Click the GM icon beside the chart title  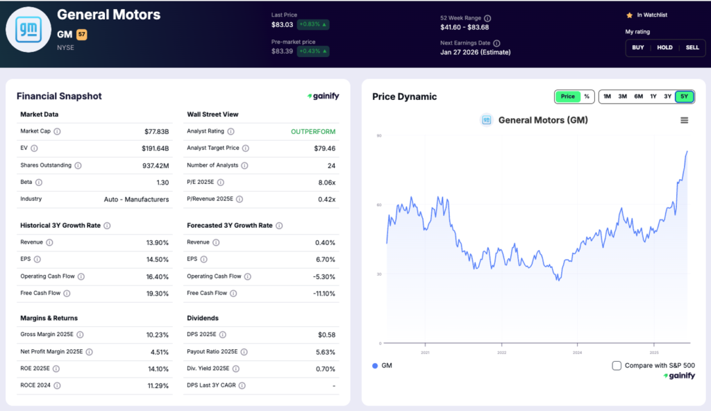pos(486,119)
